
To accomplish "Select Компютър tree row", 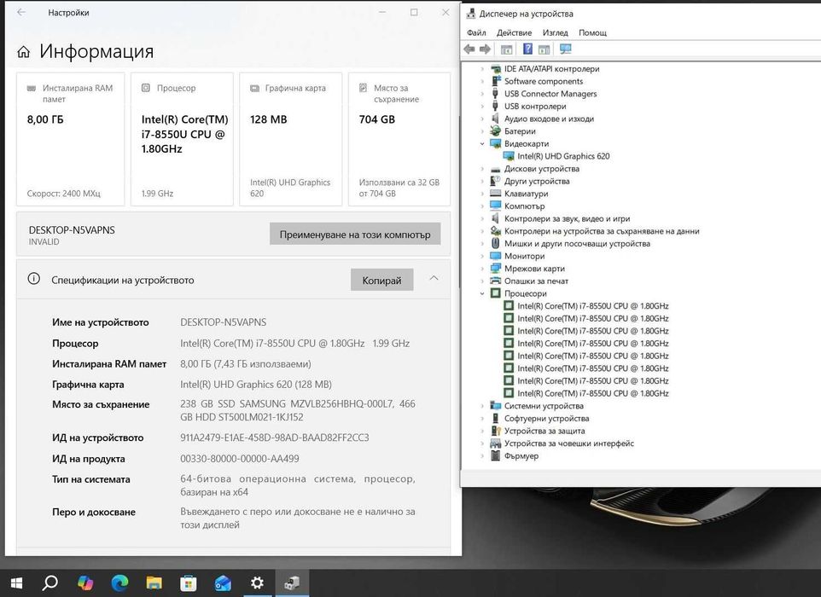I will [x=524, y=206].
